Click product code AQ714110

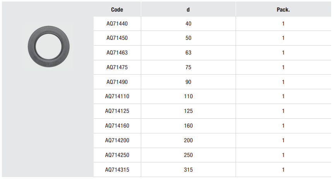click(x=117, y=96)
